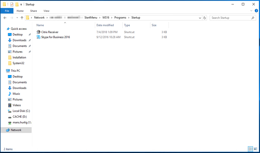This screenshot has height=153, width=260.
Task: Open the Help question mark icon
Action: [256, 11]
